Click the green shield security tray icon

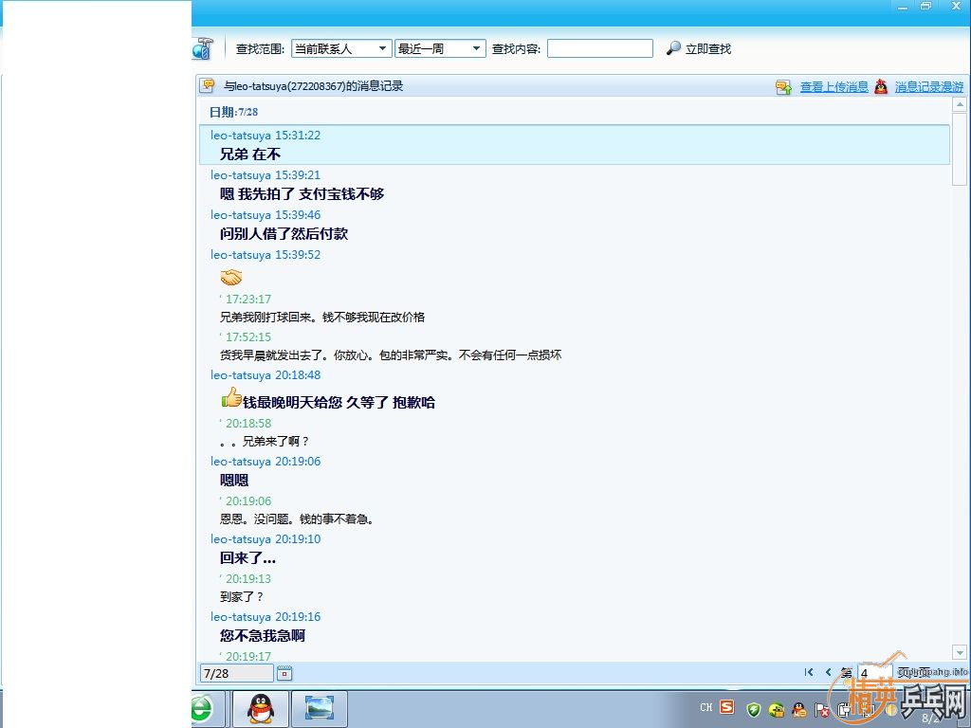coord(753,709)
